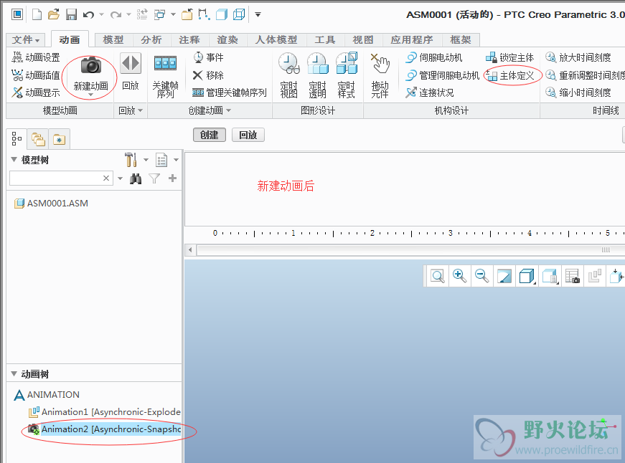This screenshot has width=625, height=463.
Task: Switch to the 工具 ribbon tab
Action: [x=325, y=40]
